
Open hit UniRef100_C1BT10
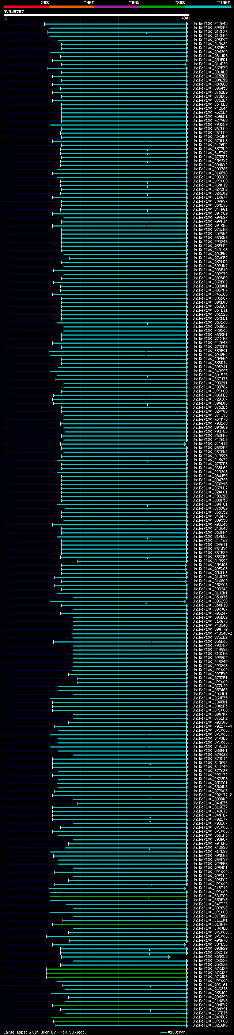pyautogui.click(x=210, y=888)
